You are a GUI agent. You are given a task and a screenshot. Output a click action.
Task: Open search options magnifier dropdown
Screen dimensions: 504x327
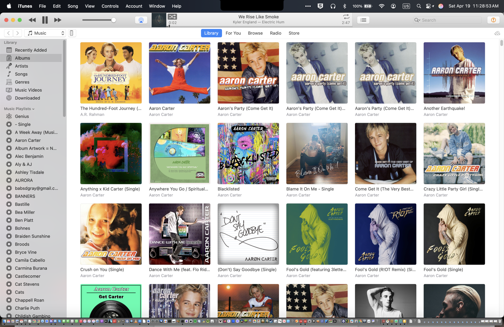[417, 20]
